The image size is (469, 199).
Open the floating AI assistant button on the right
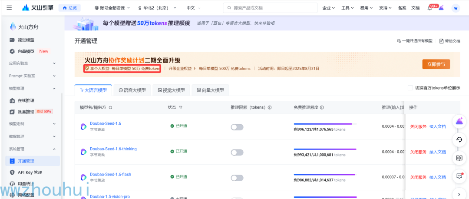coord(459,122)
